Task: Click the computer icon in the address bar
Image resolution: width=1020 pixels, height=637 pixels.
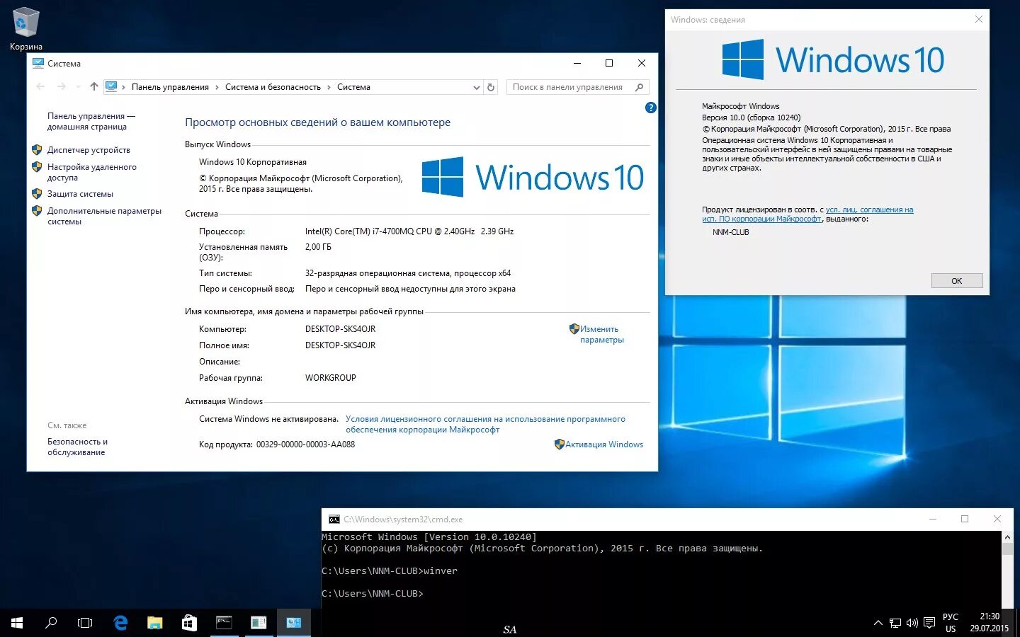Action: click(x=111, y=86)
